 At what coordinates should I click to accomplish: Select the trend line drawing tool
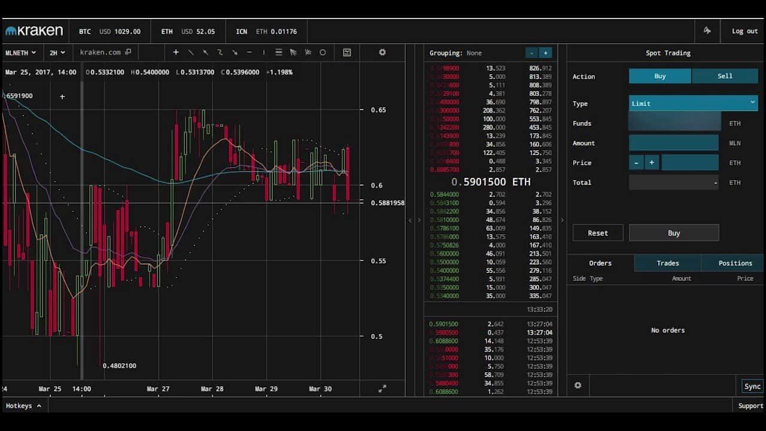click(191, 53)
